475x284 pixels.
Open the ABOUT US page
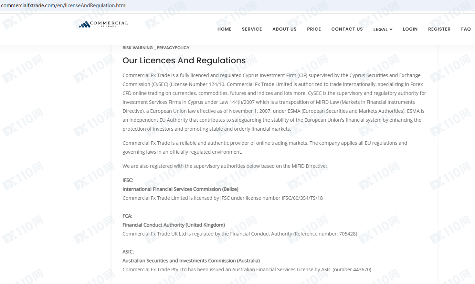pos(284,29)
